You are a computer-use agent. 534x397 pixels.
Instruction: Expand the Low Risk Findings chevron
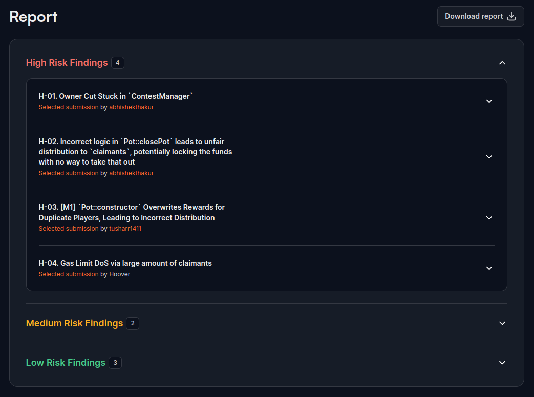pyautogui.click(x=502, y=363)
